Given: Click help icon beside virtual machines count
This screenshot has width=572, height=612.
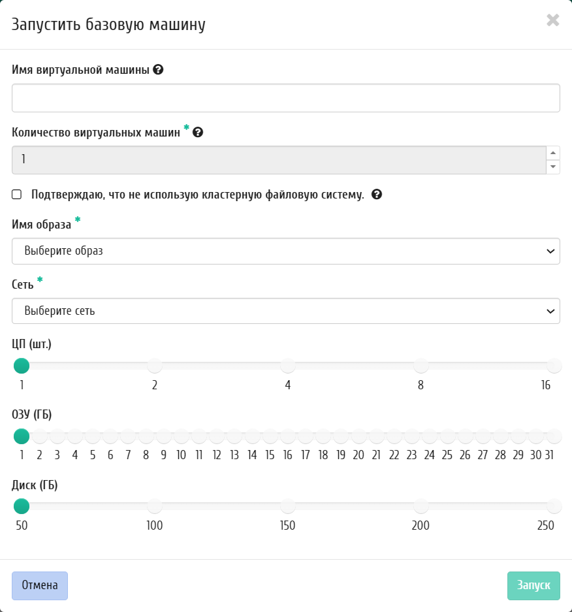Looking at the screenshot, I should coord(198,133).
